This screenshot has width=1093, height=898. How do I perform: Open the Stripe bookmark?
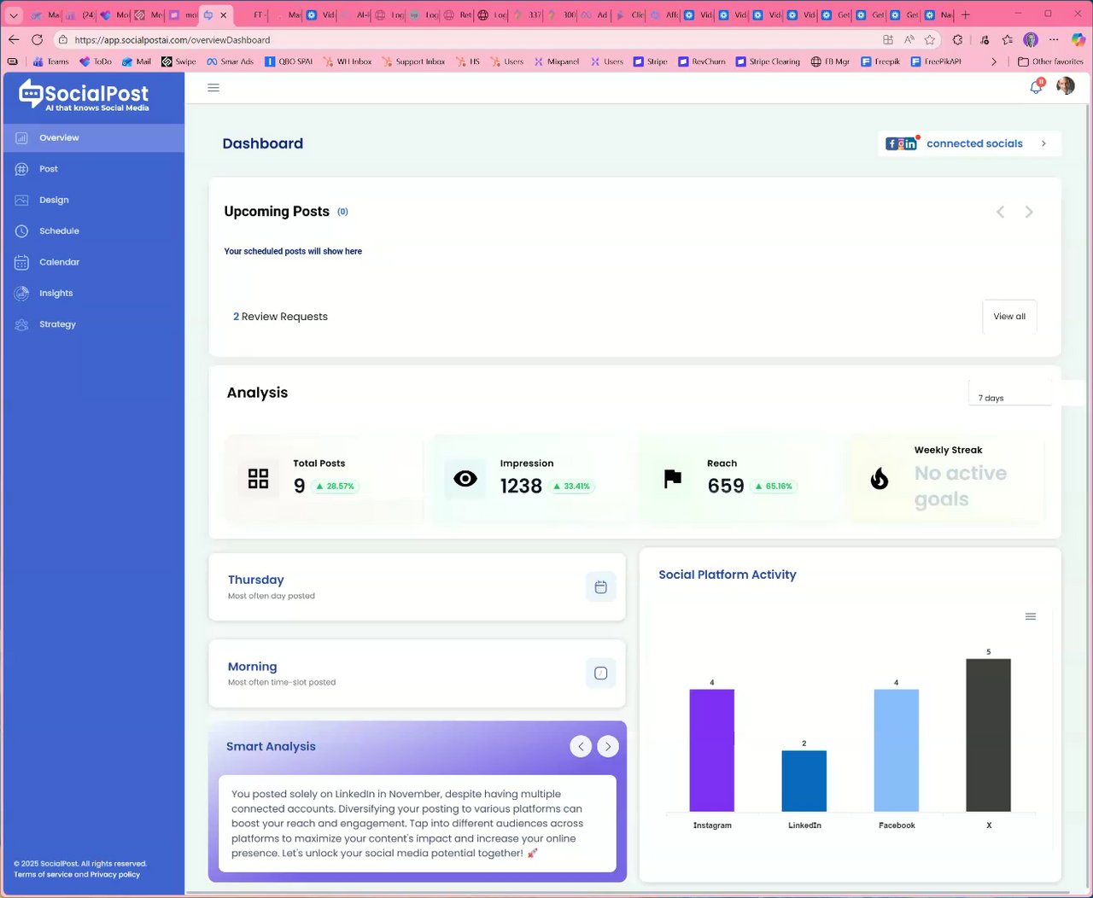[651, 61]
